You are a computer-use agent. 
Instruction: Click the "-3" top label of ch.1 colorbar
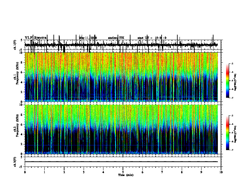(232, 63)
